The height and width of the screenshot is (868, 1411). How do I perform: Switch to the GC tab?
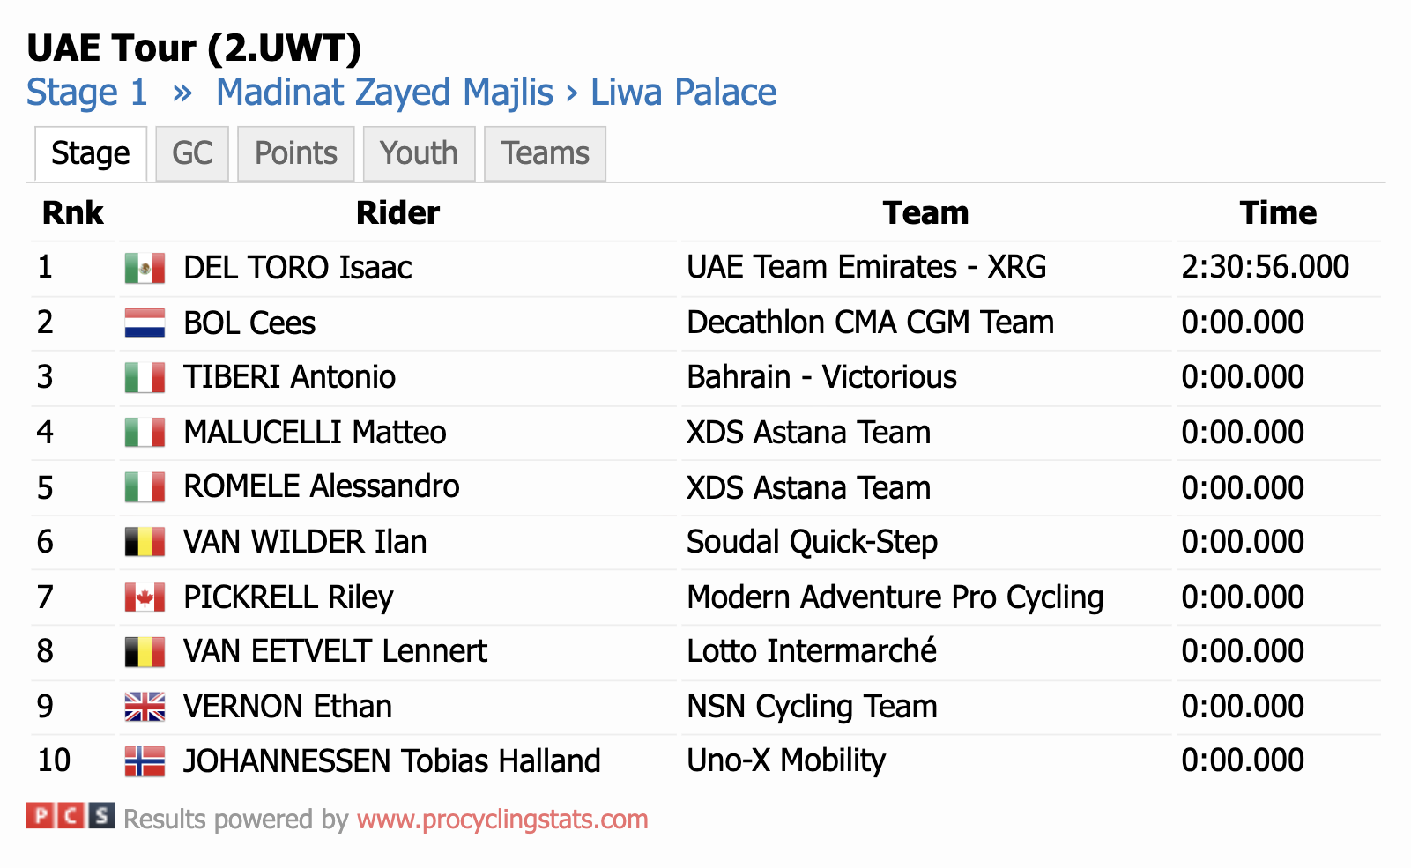click(192, 153)
